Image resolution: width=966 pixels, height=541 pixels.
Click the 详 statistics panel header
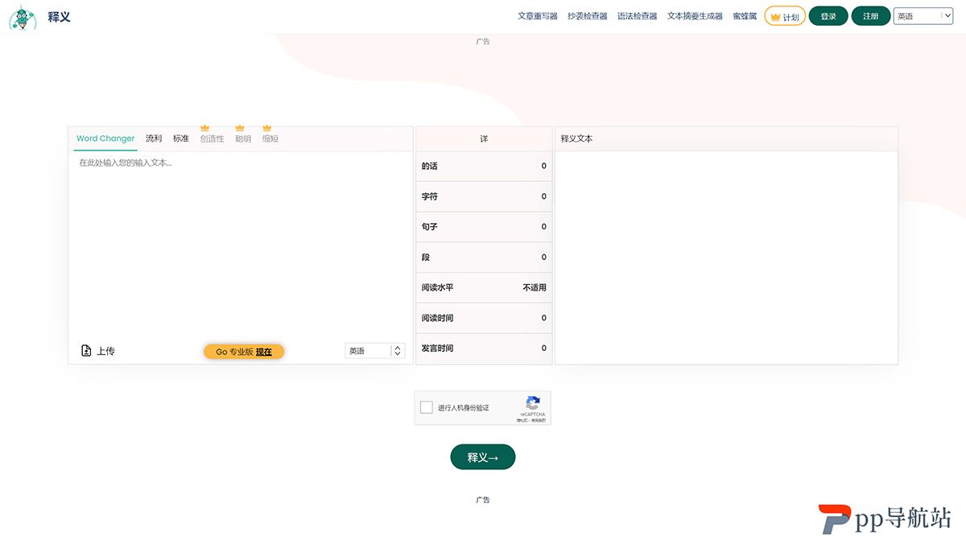[484, 138]
